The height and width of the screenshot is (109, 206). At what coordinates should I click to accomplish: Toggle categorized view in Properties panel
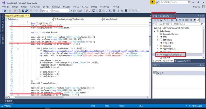(x=155, y=73)
